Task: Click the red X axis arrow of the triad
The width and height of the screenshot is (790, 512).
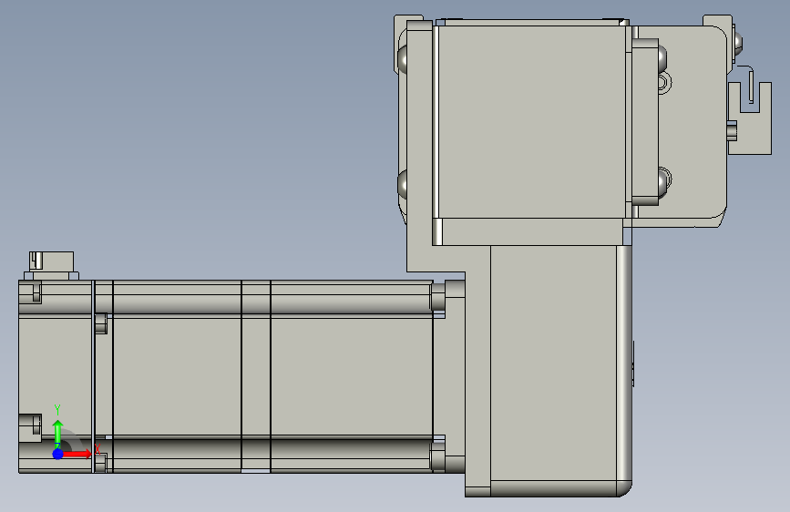Action: tap(77, 454)
